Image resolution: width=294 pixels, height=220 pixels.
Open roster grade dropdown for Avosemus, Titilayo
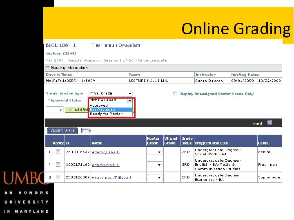pyautogui.click(x=154, y=177)
